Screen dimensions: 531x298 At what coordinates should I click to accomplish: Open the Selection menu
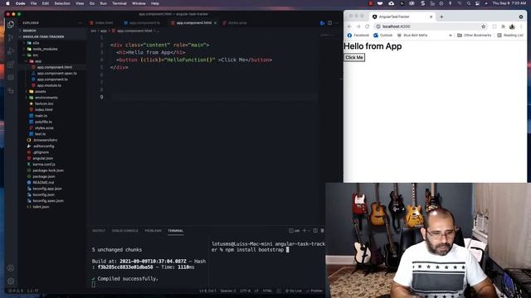coord(62,3)
